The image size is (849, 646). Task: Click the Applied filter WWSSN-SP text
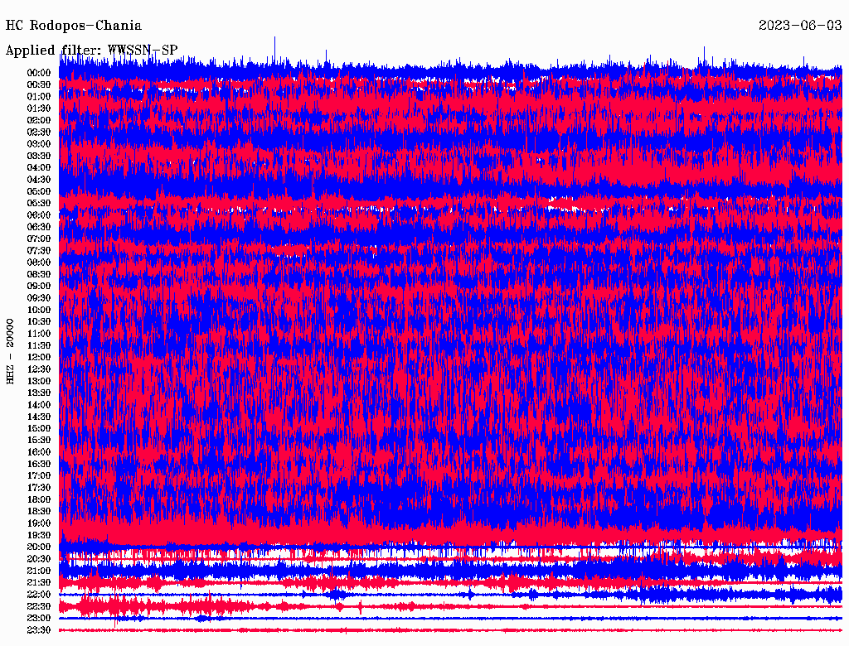click(x=91, y=51)
